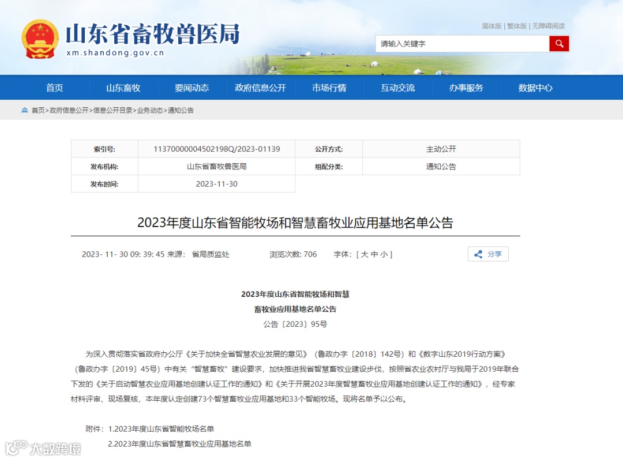The image size is (623, 460).
Task: Open 无障碍阅读 accessibility link
Action: pyautogui.click(x=549, y=26)
